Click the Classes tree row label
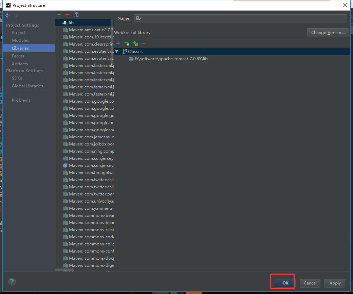Screen dimensions: 353x294 tap(135, 52)
